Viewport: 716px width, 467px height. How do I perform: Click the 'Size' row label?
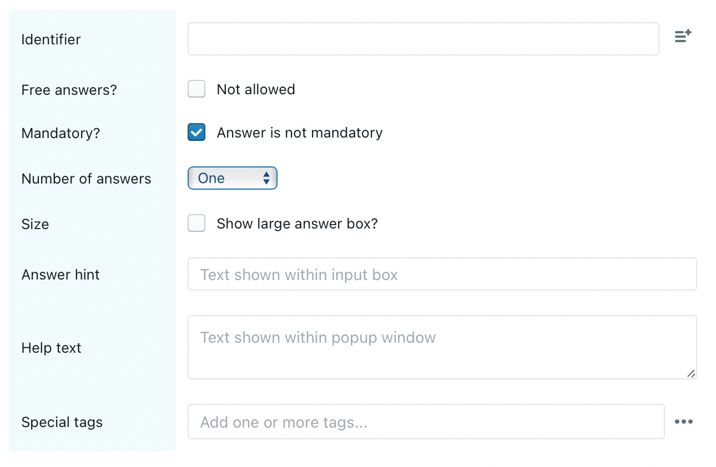(x=36, y=224)
